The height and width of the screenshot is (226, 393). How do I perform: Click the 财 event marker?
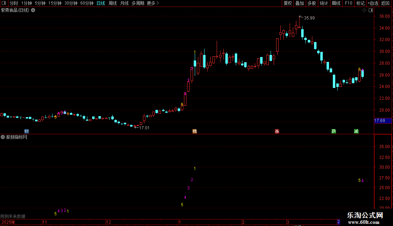click(x=26, y=131)
